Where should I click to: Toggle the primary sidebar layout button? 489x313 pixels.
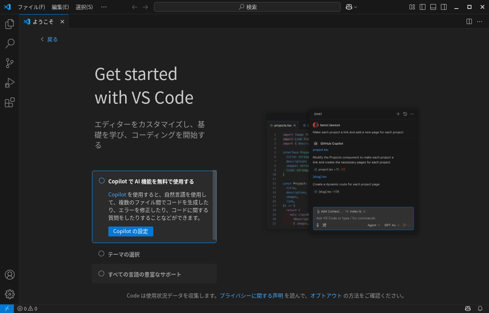(x=423, y=7)
